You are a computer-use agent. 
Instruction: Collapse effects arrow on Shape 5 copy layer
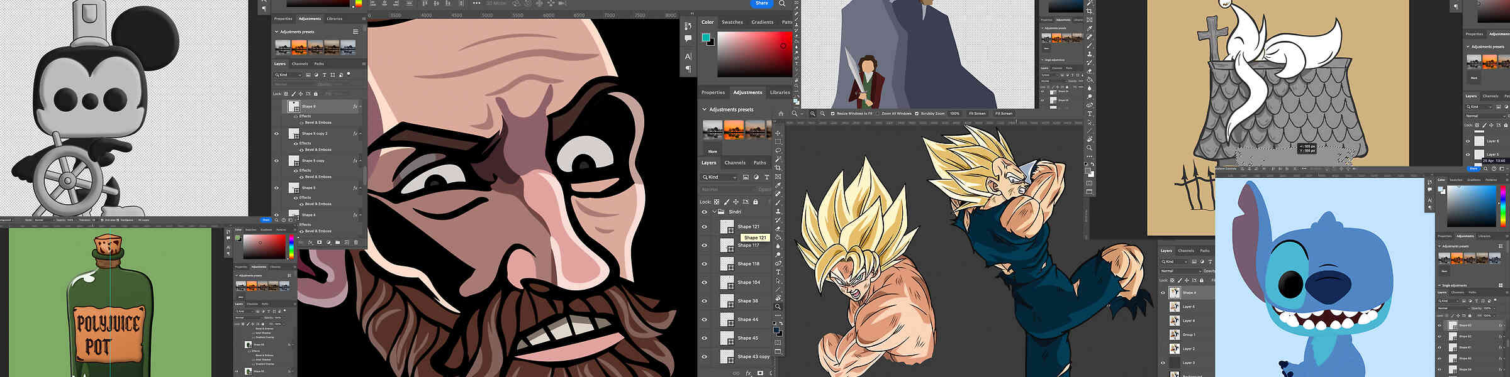(361, 161)
